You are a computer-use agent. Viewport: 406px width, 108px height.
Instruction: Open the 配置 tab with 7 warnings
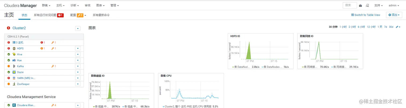pos(78,15)
